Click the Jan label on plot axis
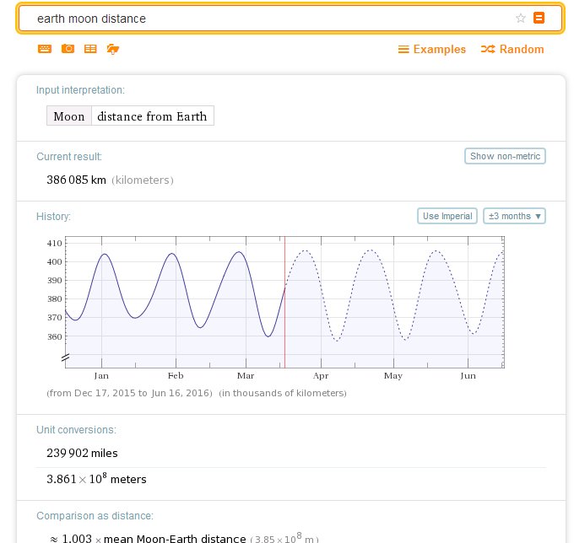The width and height of the screenshot is (574, 543). pyautogui.click(x=101, y=376)
